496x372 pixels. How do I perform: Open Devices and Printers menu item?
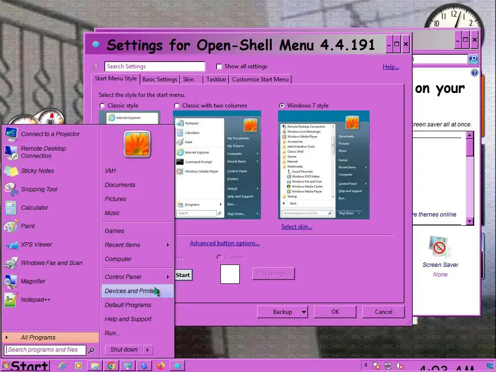(x=138, y=291)
